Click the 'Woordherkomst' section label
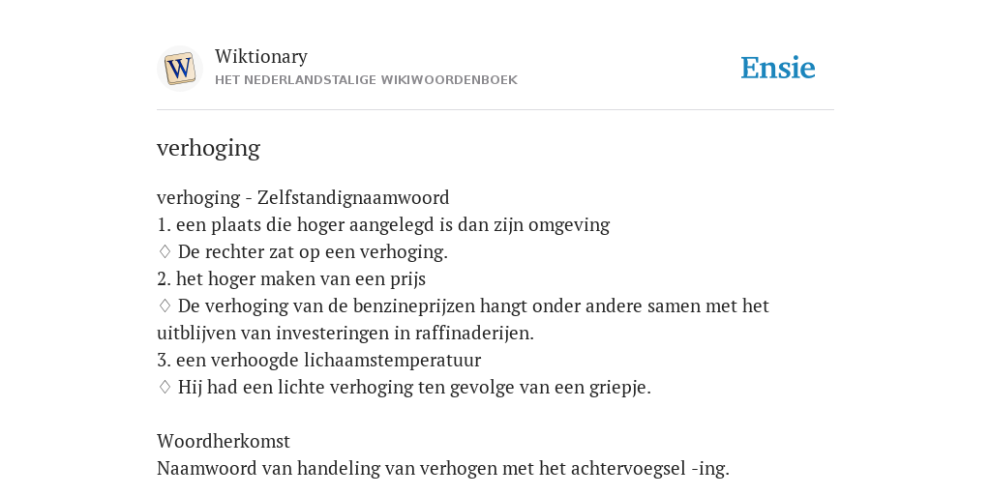This screenshot has width=991, height=495. click(224, 441)
